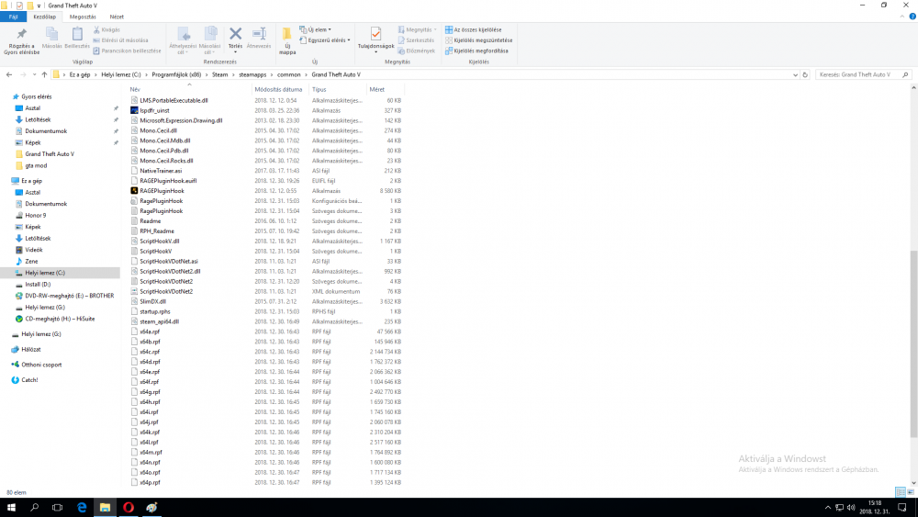Click Kijelölés megfordítása

[476, 51]
